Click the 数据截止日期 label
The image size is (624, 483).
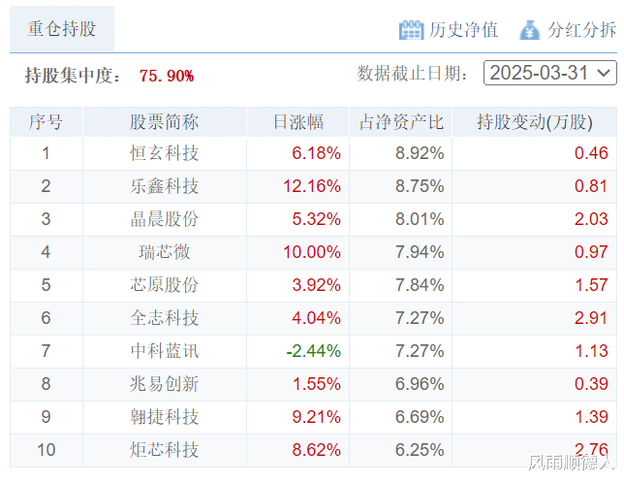coord(412,74)
